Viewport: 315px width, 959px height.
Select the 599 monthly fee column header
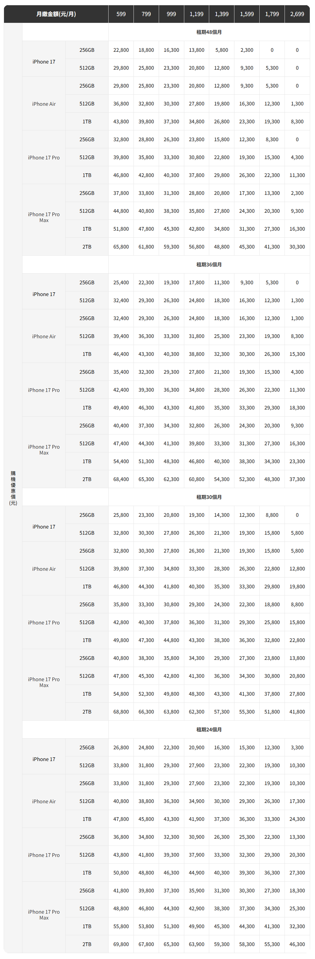pos(121,14)
